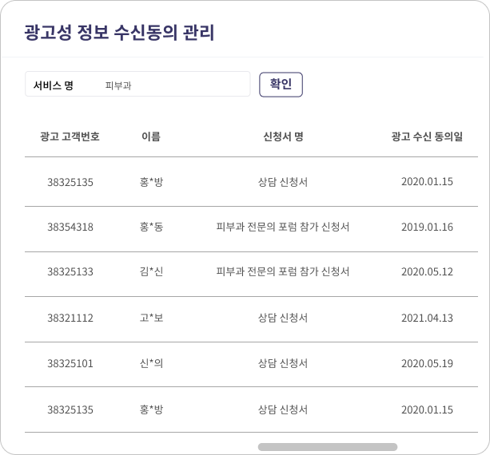
Task: Select the name 김*신 in the table
Action: (x=151, y=272)
